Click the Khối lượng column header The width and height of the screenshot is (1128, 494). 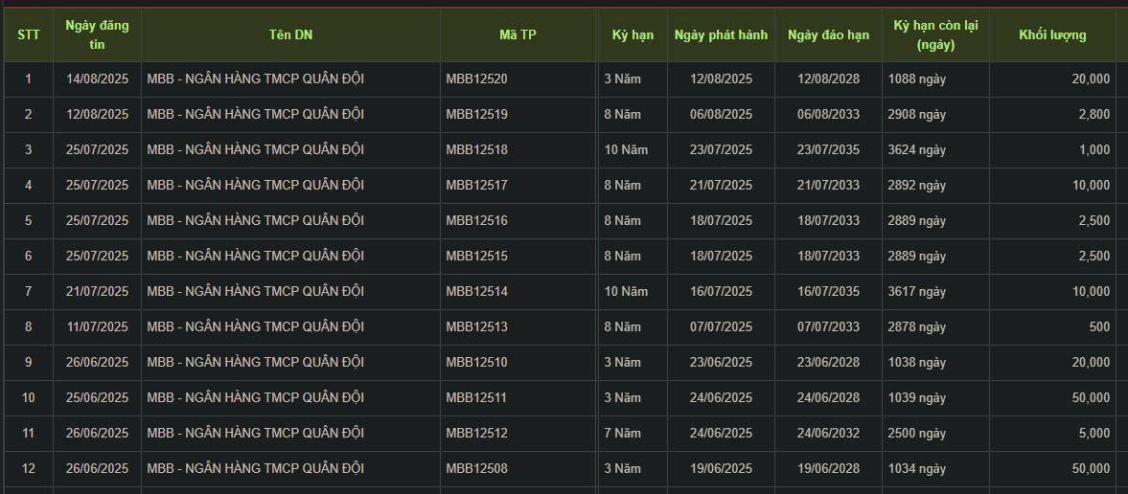[1052, 34]
